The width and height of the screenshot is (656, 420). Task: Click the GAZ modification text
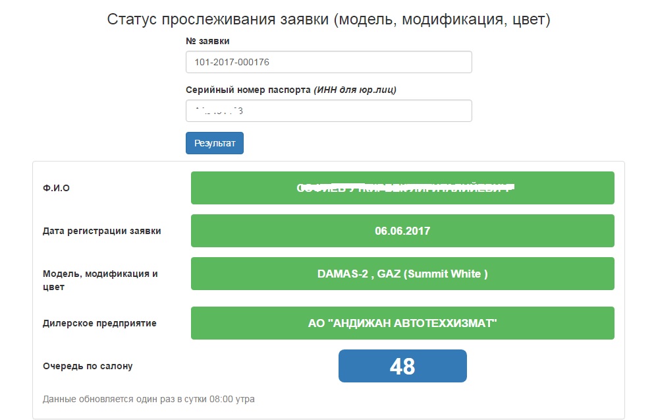(x=387, y=274)
